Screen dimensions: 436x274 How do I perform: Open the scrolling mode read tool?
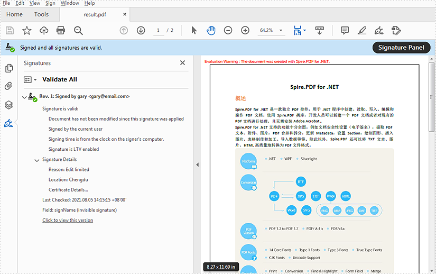click(320, 30)
